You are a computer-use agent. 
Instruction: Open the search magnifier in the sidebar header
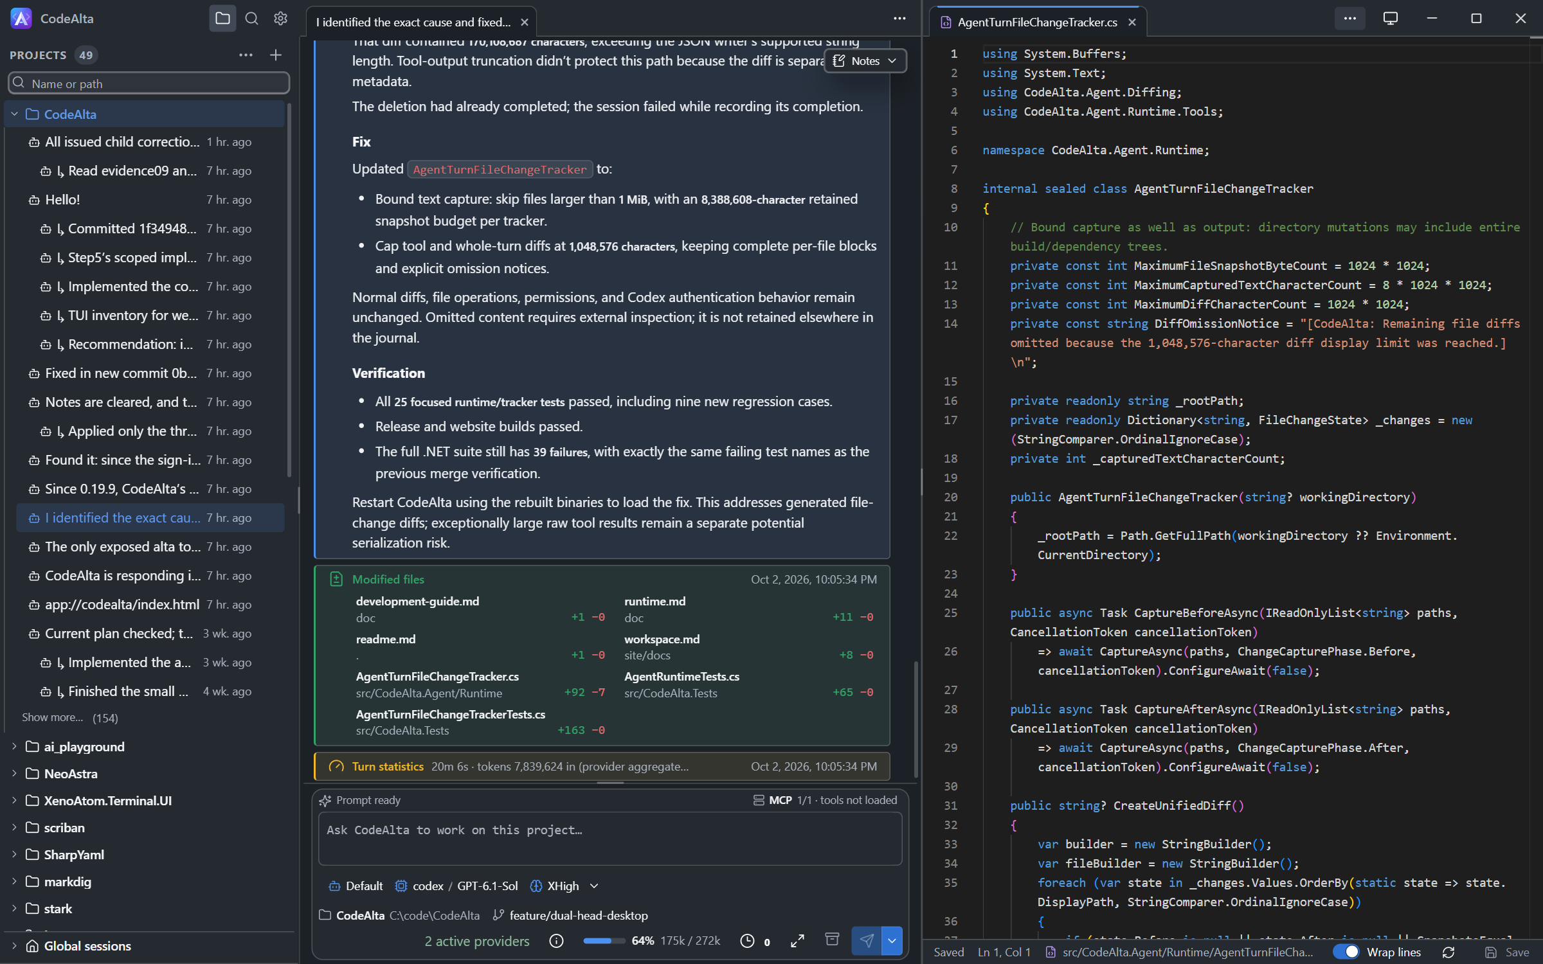[x=252, y=19]
